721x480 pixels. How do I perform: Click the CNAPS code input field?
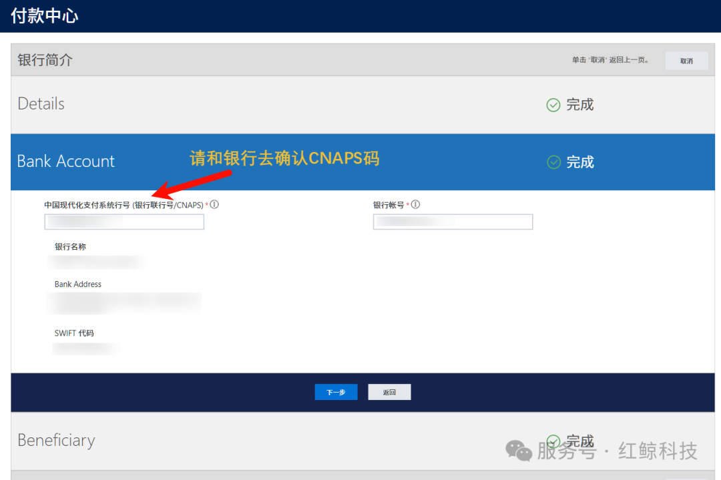click(x=124, y=222)
